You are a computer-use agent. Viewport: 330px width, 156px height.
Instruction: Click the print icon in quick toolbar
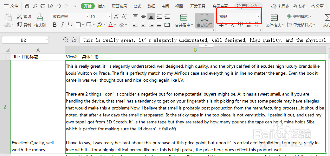(43, 6)
